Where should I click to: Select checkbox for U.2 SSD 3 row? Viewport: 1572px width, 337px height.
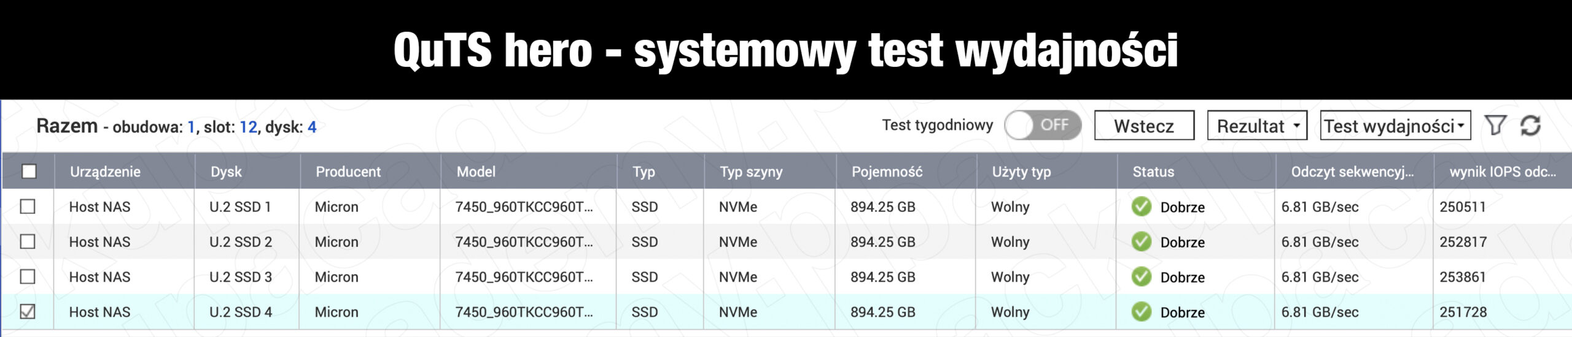(x=28, y=276)
